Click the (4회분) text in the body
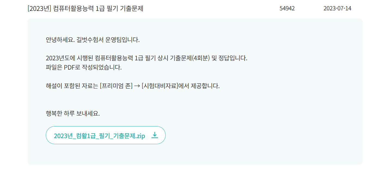The image size is (376, 172). tap(201, 58)
